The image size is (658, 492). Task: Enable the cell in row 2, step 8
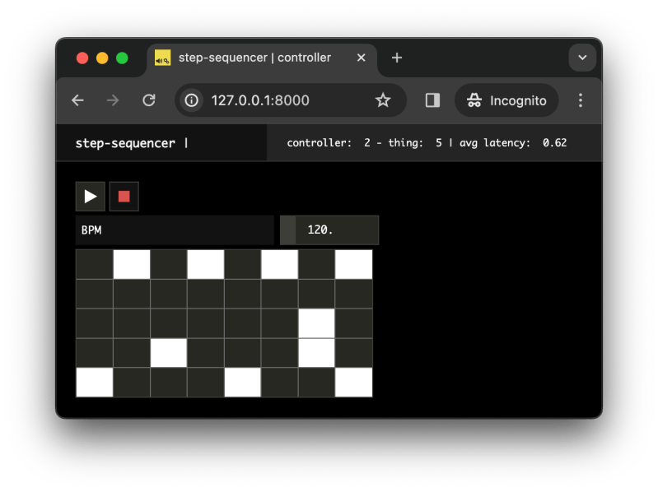(354, 294)
